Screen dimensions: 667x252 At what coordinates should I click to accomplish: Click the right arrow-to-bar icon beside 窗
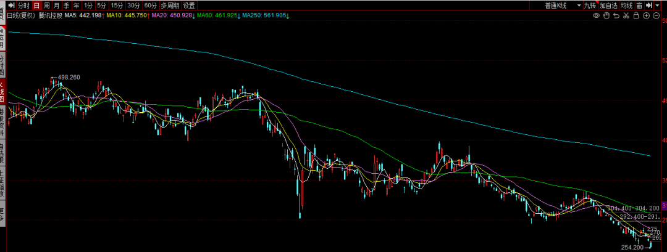(649, 6)
